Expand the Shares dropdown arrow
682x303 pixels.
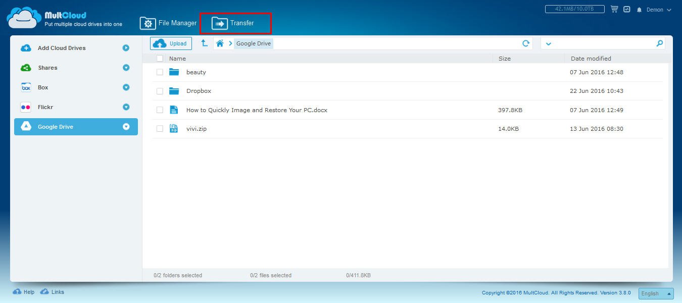(x=126, y=68)
